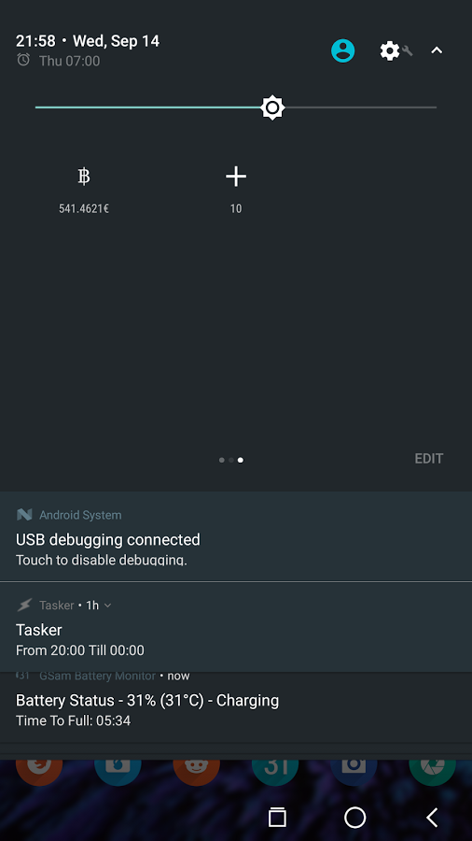Tap the plus counter tile showing 10
The image size is (472, 841).
tap(235, 192)
